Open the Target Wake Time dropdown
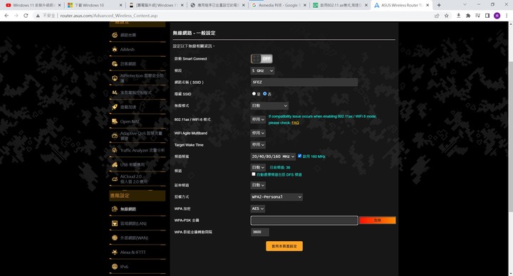Viewport: 513px width, 276px height. [258, 144]
